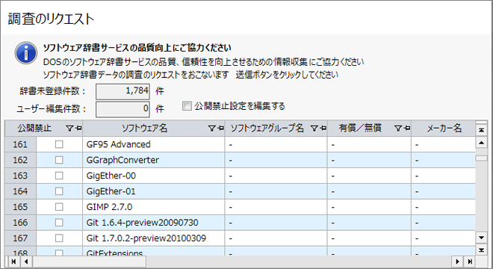Click the pin icon beside ソフトウェア名 header
Screen dimensions: 493x269
pos(220,129)
